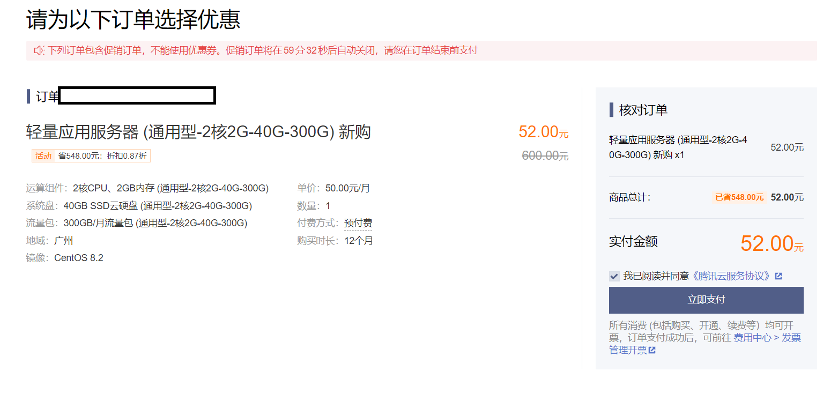
Task: Click the 轻量应用服务器 新购 order title
Action: 198,132
